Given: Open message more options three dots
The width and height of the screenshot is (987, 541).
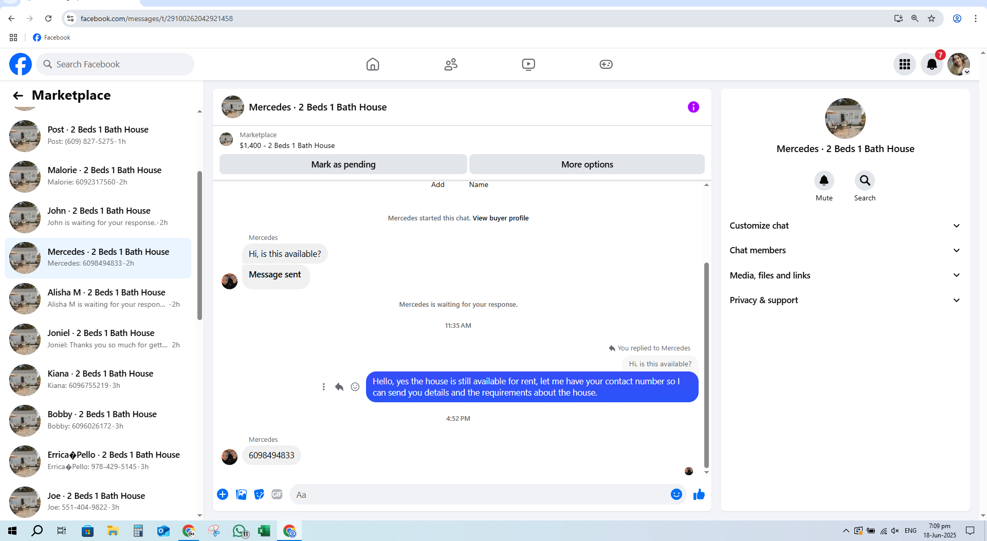Looking at the screenshot, I should point(323,387).
